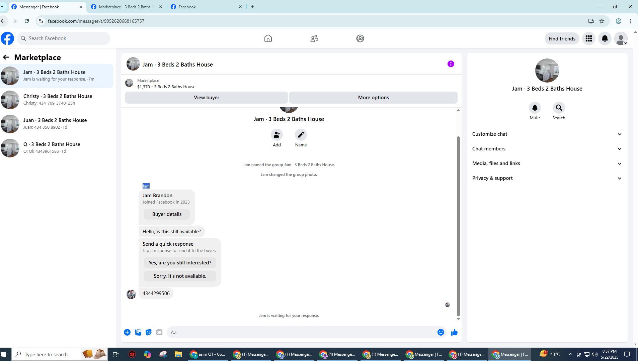Viewport: 638px width, 361px height.
Task: Click the View buyer button
Action: click(x=206, y=98)
